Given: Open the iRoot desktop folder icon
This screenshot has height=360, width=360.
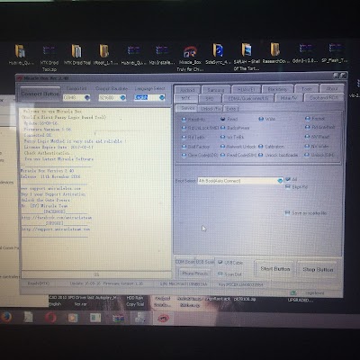Looking at the screenshot, I should pyautogui.click(x=104, y=55).
